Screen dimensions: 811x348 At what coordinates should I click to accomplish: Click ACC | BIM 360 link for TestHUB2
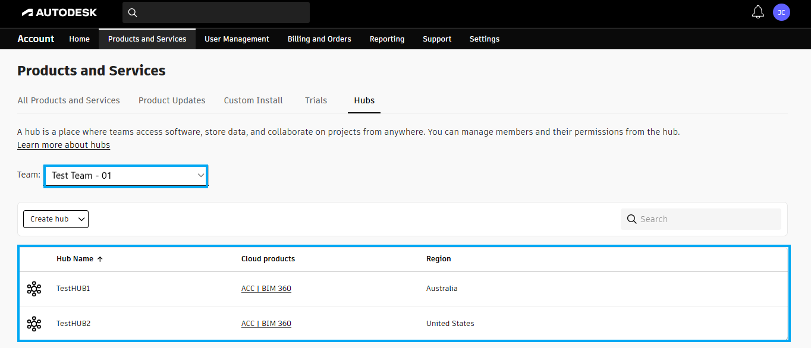pyautogui.click(x=266, y=323)
